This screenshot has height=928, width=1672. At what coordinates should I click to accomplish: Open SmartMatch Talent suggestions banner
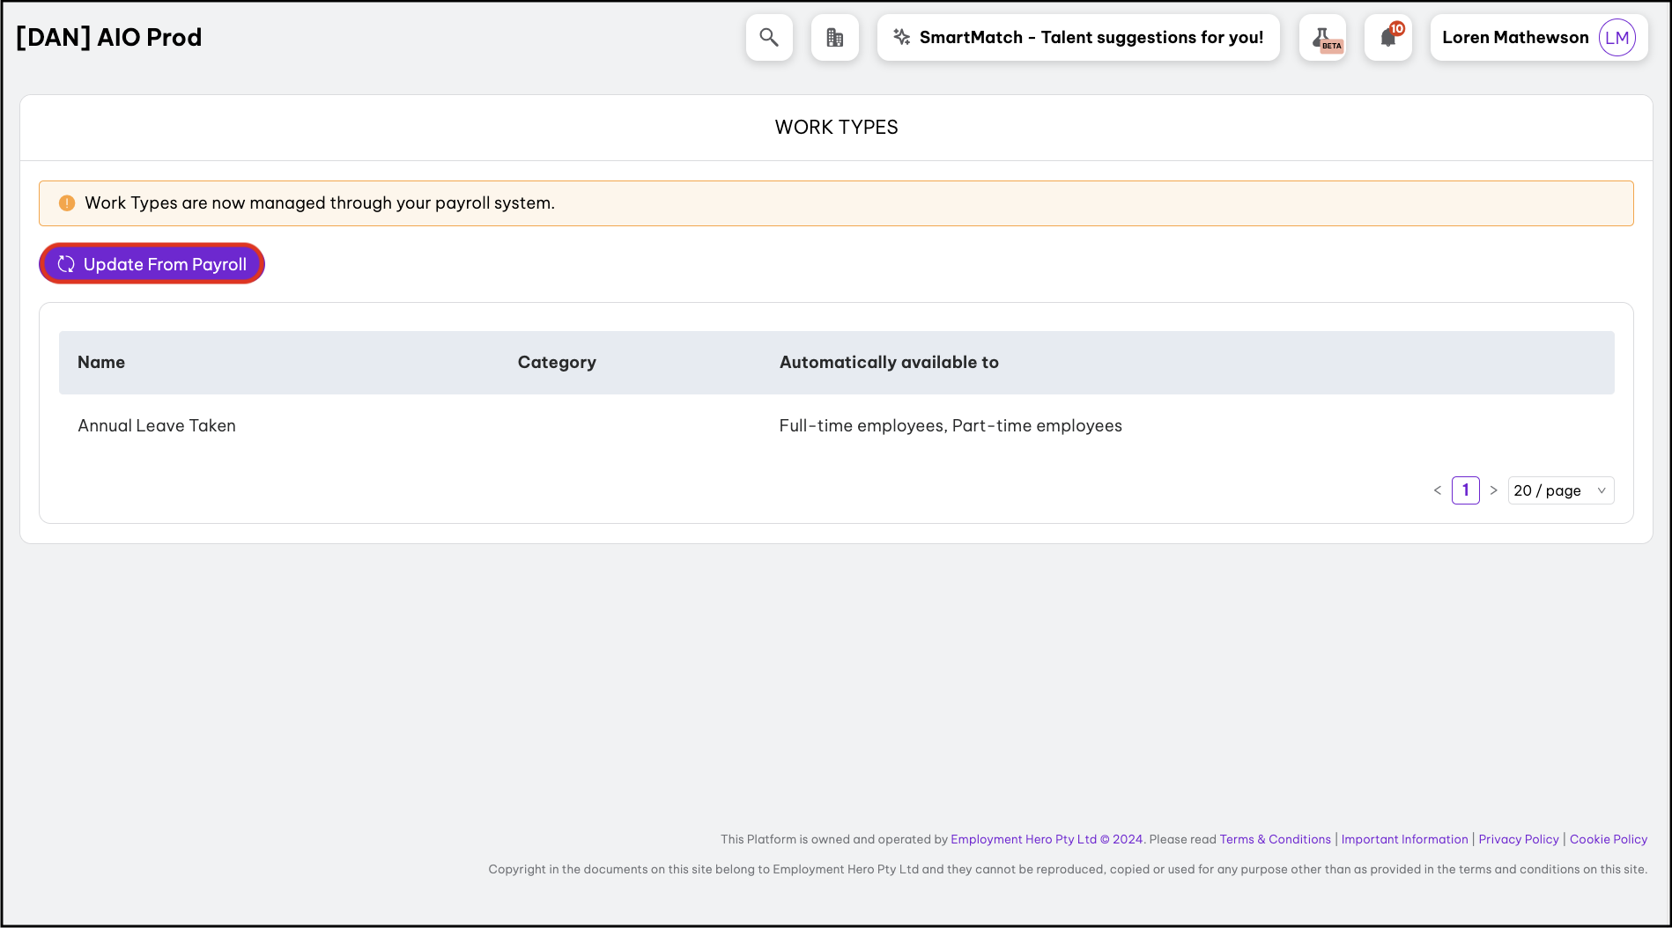pos(1091,38)
